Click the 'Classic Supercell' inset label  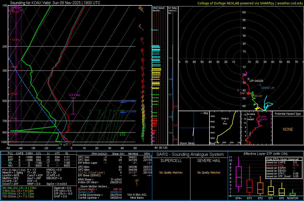(x=263, y=118)
